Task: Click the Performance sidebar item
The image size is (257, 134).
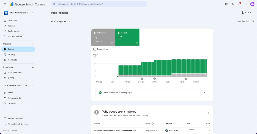Action: click(18, 31)
